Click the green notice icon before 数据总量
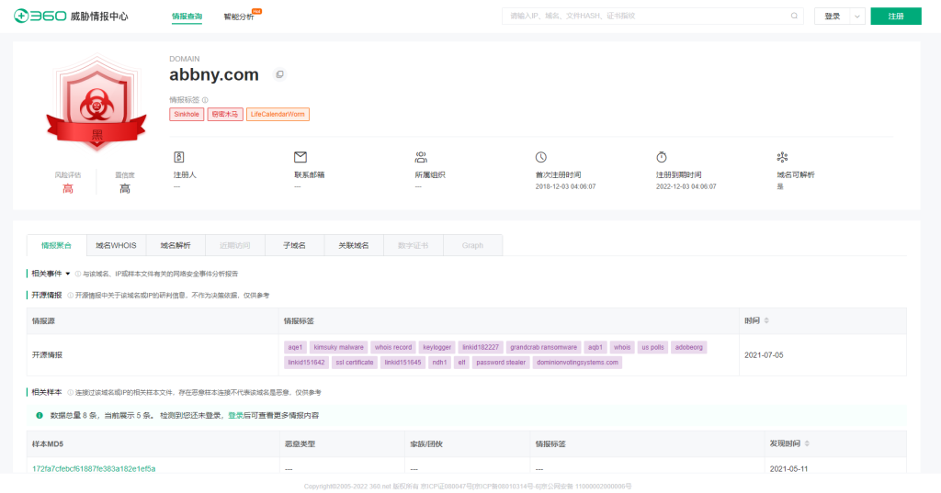Screen dimensions: 941x493 click(40, 415)
